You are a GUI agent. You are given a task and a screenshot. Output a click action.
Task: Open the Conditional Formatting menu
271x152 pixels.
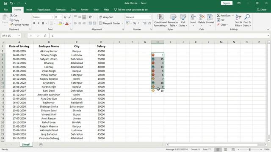coord(160,21)
